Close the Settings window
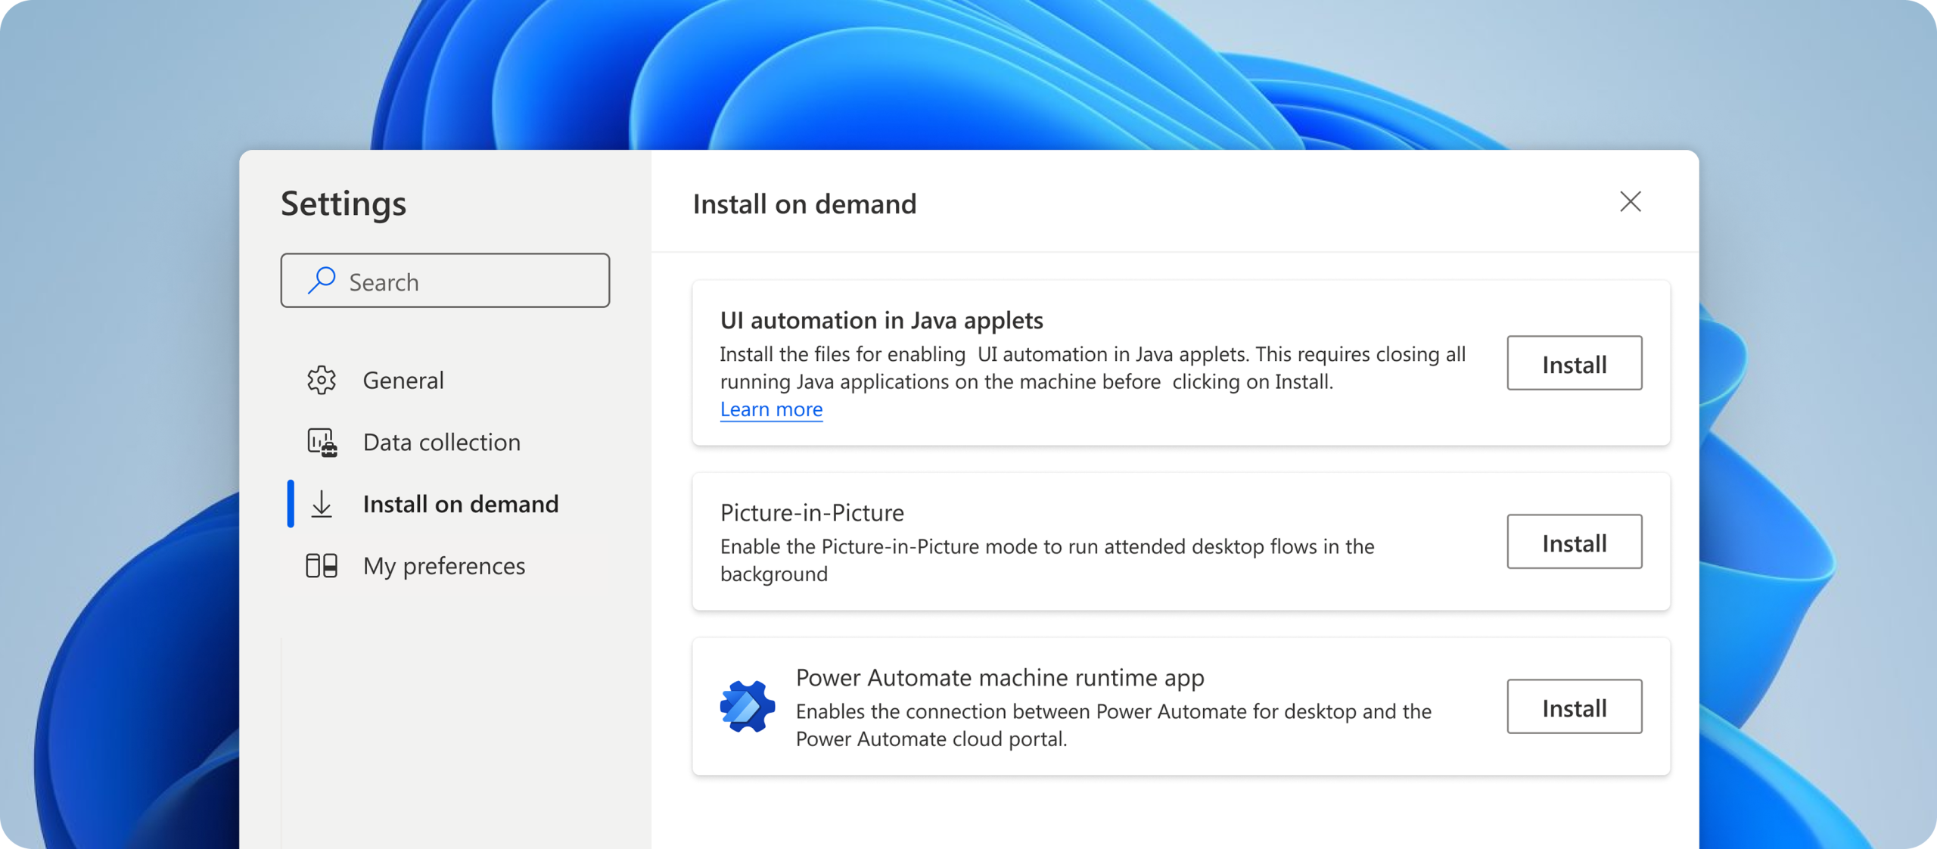The height and width of the screenshot is (849, 1937). (x=1631, y=202)
